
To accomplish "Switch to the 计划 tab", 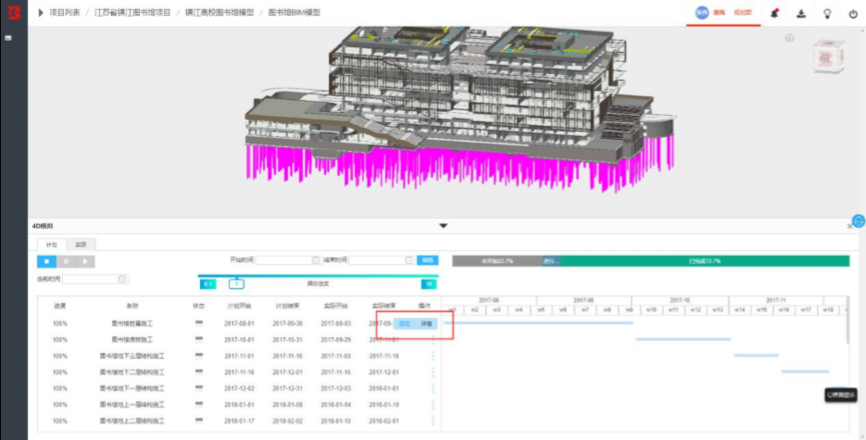I will click(51, 245).
